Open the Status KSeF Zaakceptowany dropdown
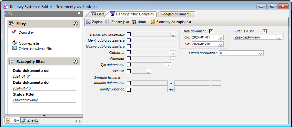Viewport: 292px width, 127px height. [279, 38]
